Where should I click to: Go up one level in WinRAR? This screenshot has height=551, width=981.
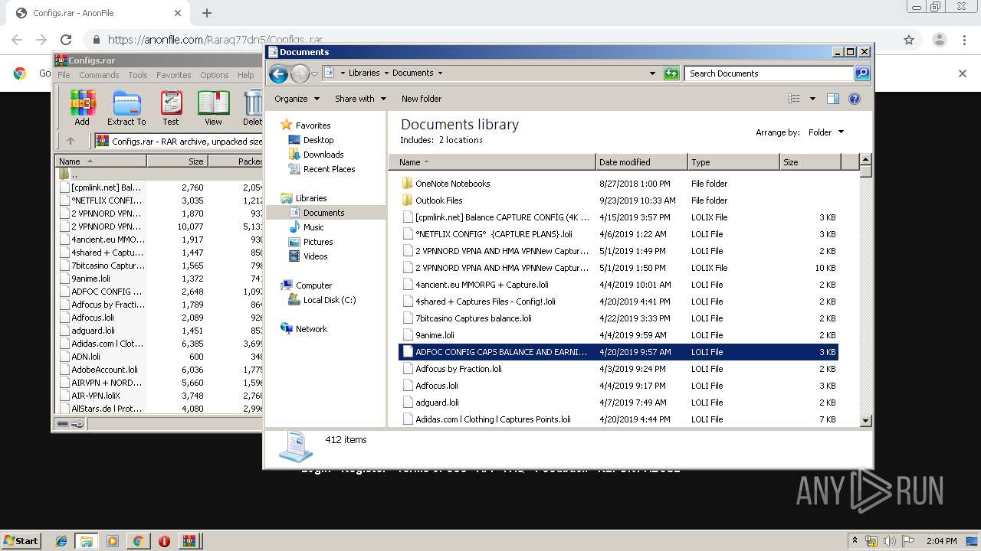click(71, 141)
